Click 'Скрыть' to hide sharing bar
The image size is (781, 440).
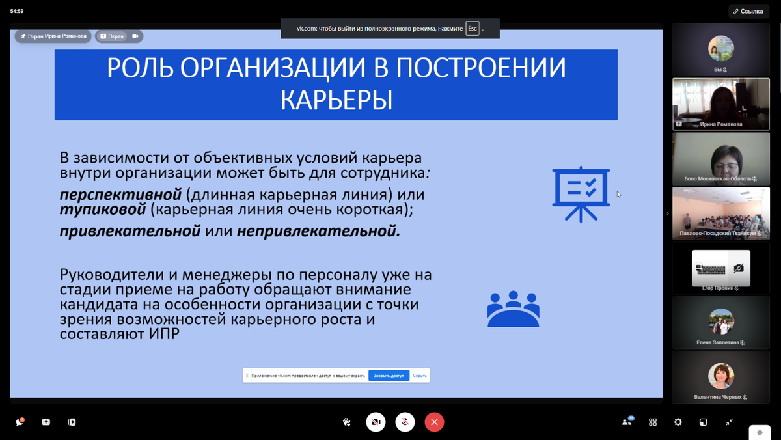pos(420,376)
